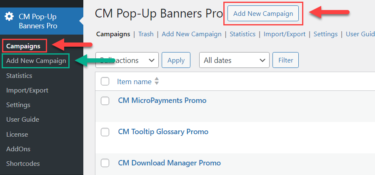
Task: Open the Trash link in top navigation
Action: click(146, 34)
